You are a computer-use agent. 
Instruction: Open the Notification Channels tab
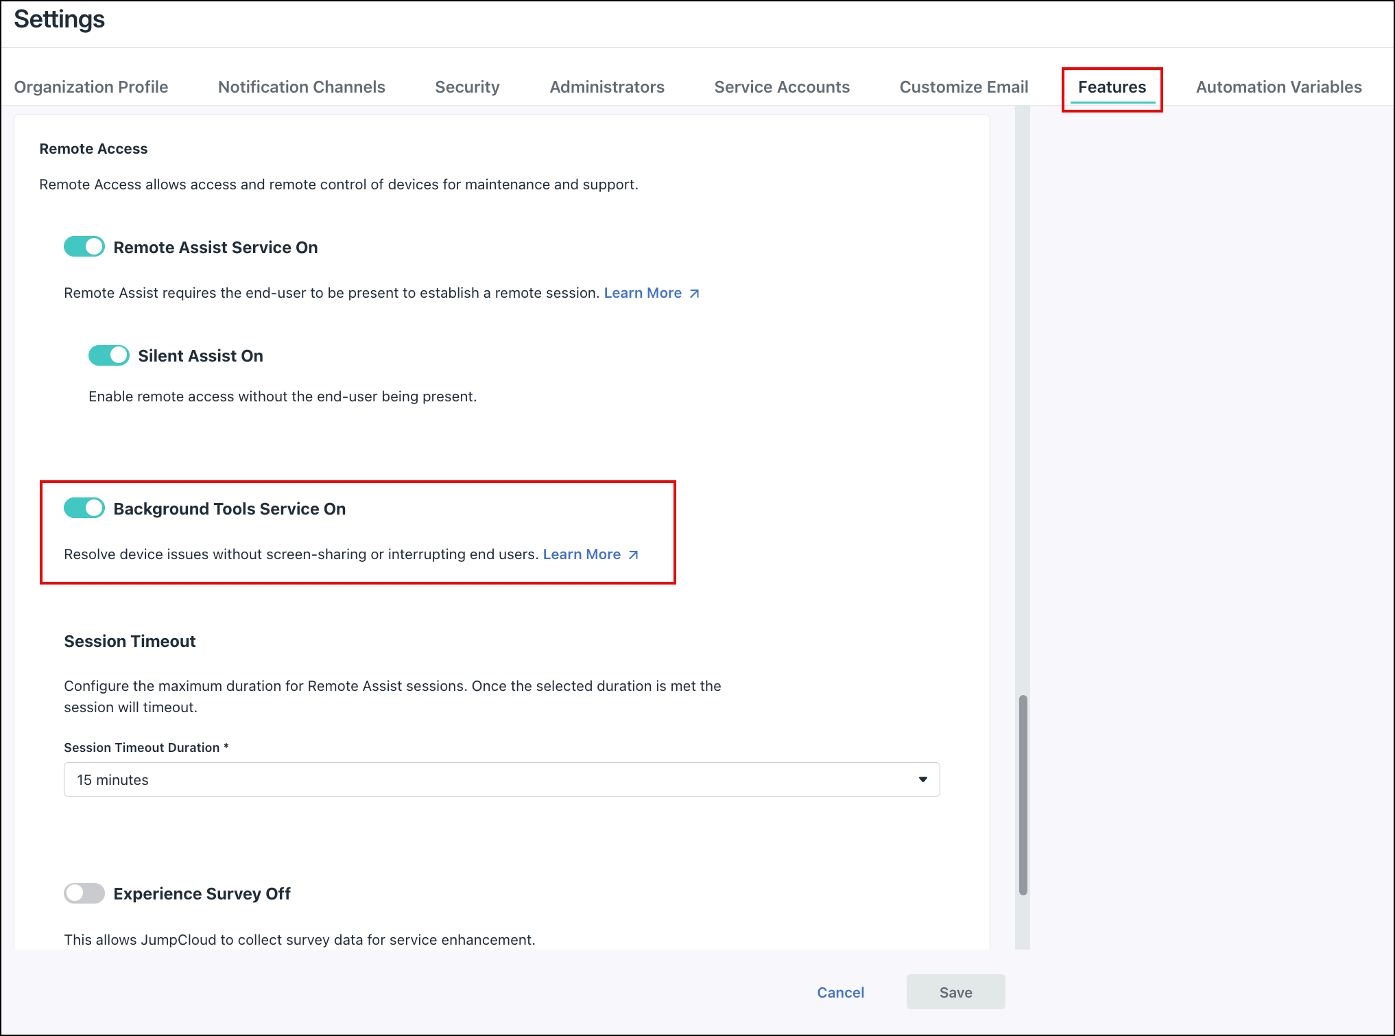coord(300,87)
